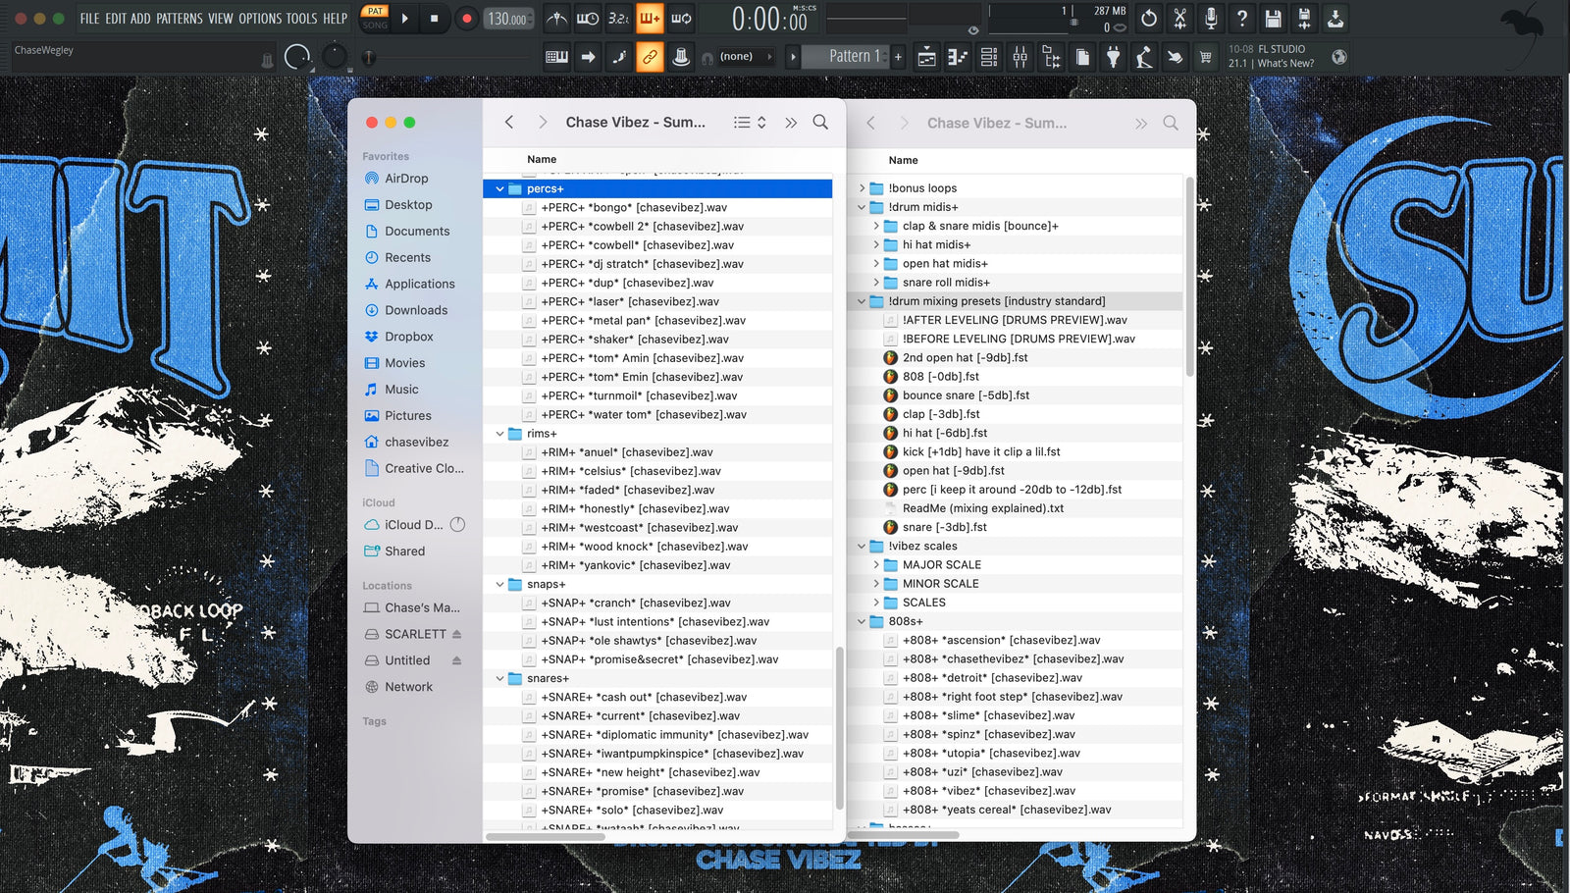
Task: Click the undo history circular arrow icon
Action: pos(1149,19)
